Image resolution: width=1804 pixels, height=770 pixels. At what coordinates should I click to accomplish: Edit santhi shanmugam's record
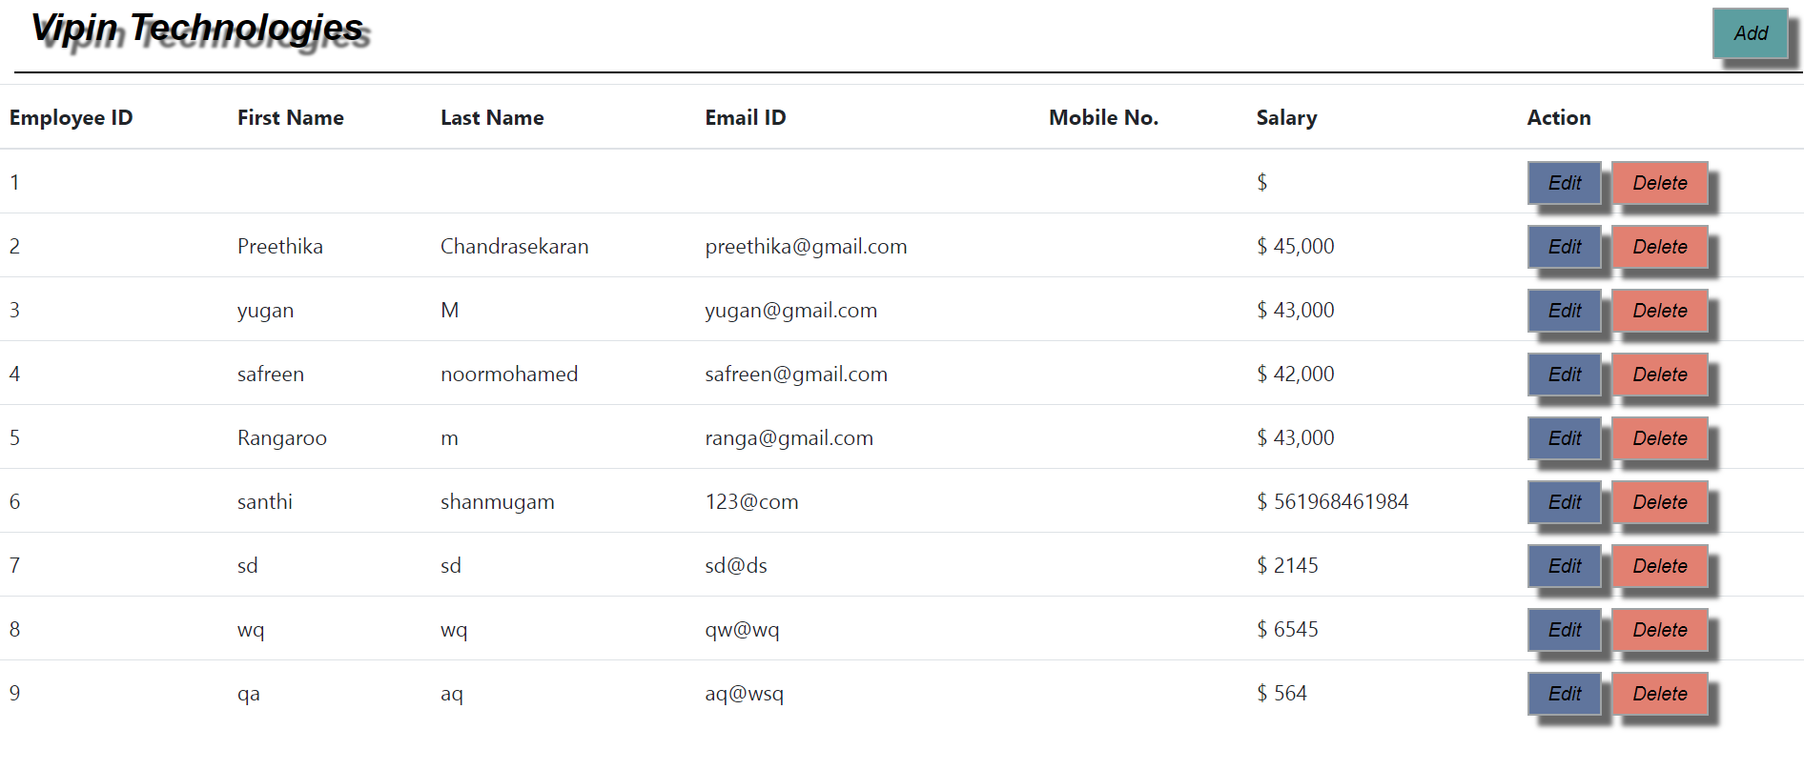click(1563, 501)
